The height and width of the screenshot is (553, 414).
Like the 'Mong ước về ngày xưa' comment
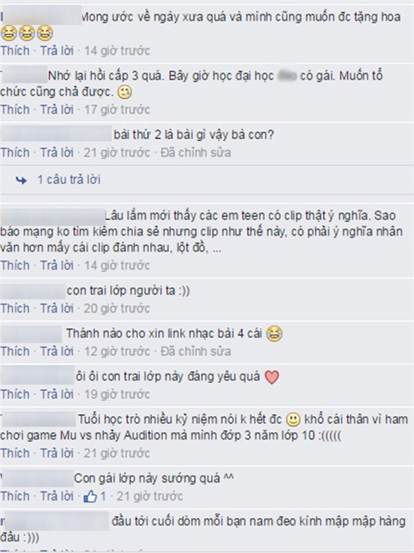14,50
